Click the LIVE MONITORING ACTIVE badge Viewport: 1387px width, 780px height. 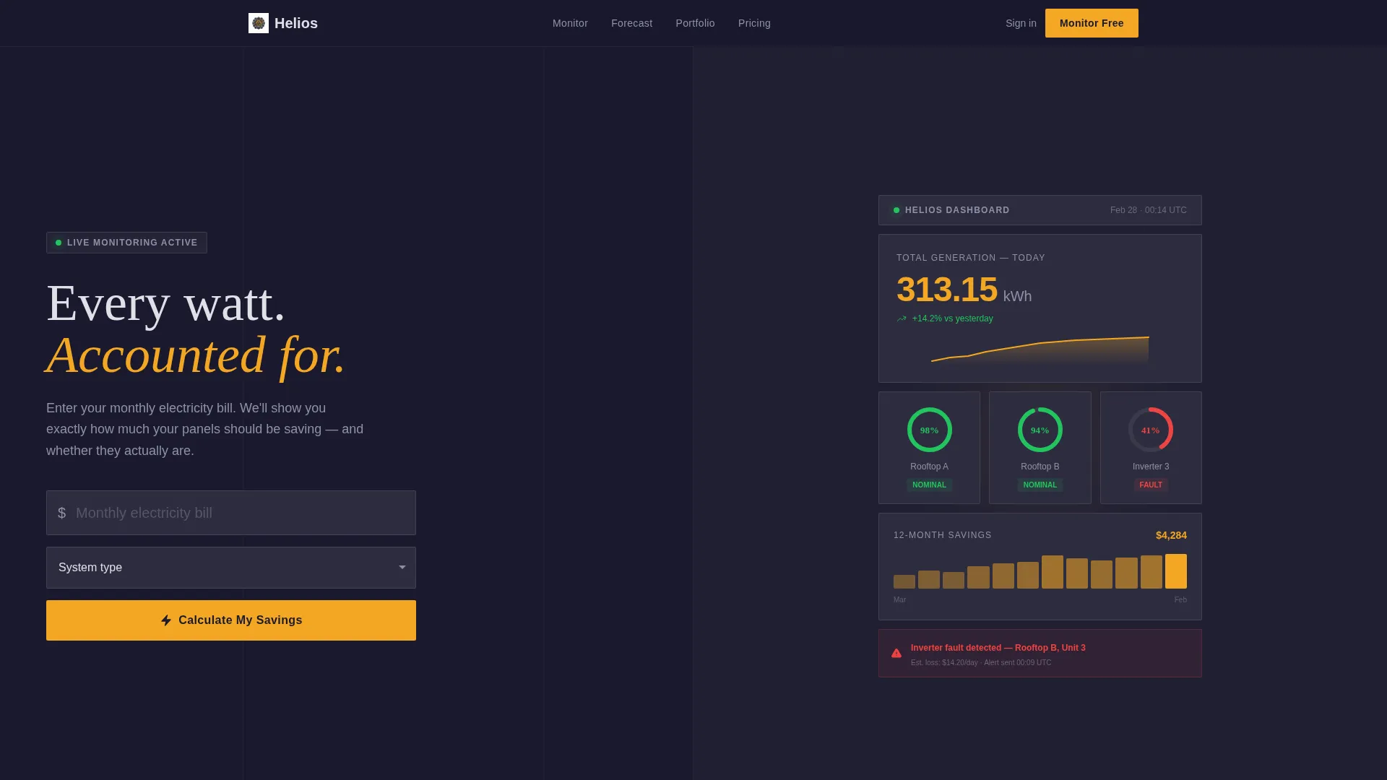point(126,243)
